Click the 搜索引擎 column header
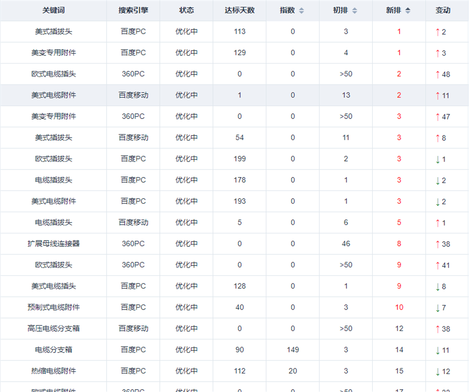This screenshot has height=392, width=469. [x=133, y=10]
